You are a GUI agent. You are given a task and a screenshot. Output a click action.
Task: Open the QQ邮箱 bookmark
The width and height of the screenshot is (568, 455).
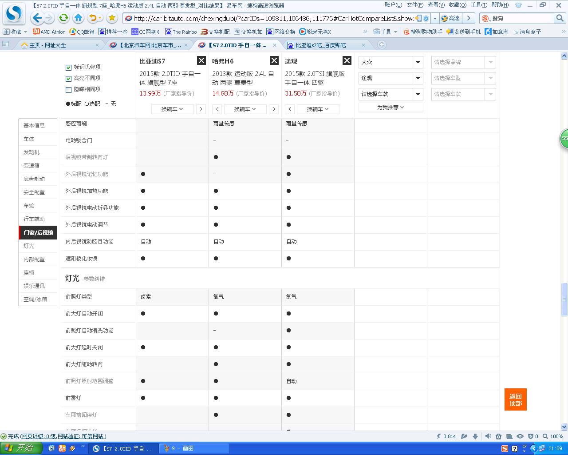click(x=82, y=32)
